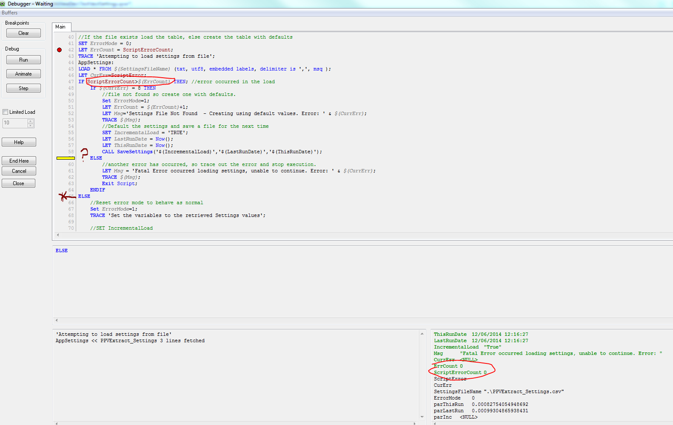Click the yellow current-line marker at line 59
Viewport: 673px width, 425px height.
click(x=66, y=158)
